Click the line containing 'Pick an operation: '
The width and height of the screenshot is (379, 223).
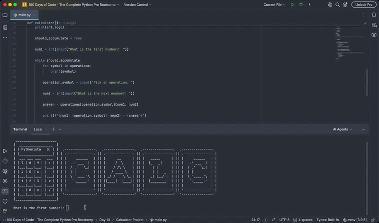click(x=89, y=83)
